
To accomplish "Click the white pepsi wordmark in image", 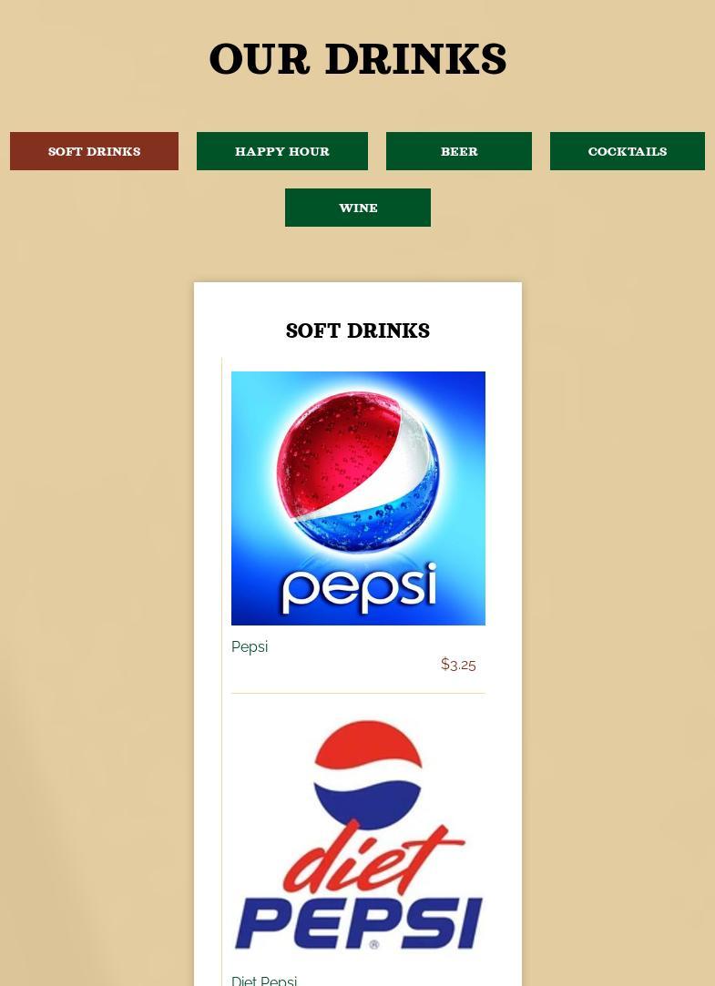I will pos(359,588).
